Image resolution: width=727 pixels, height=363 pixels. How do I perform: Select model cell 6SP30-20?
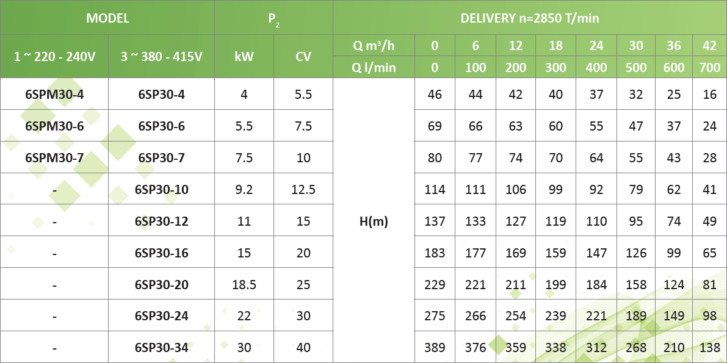161,285
